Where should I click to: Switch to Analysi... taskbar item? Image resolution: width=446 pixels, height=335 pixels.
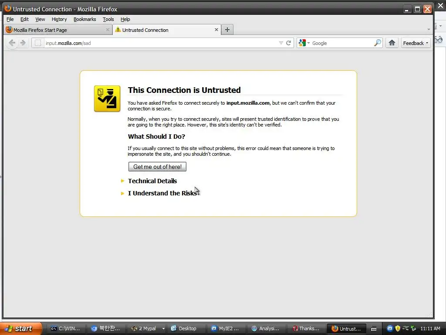coord(266,328)
